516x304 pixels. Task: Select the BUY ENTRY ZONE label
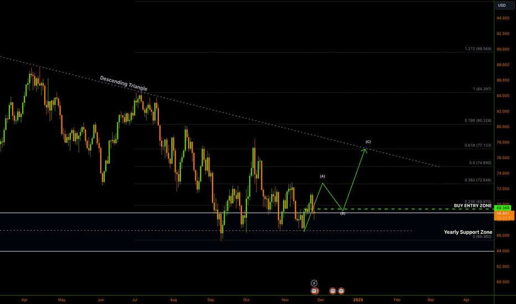pyautogui.click(x=473, y=206)
